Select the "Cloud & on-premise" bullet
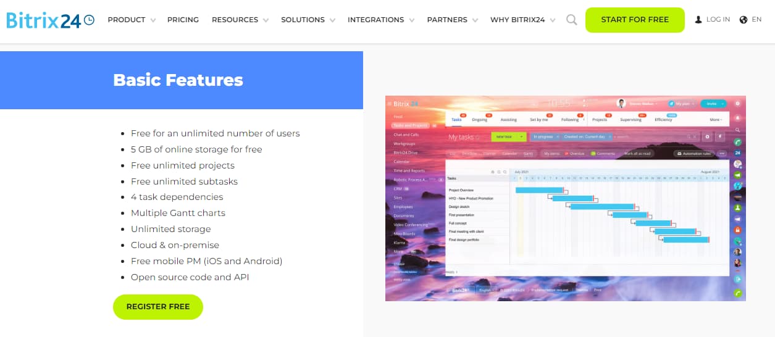The height and width of the screenshot is (337, 775). pyautogui.click(x=175, y=245)
